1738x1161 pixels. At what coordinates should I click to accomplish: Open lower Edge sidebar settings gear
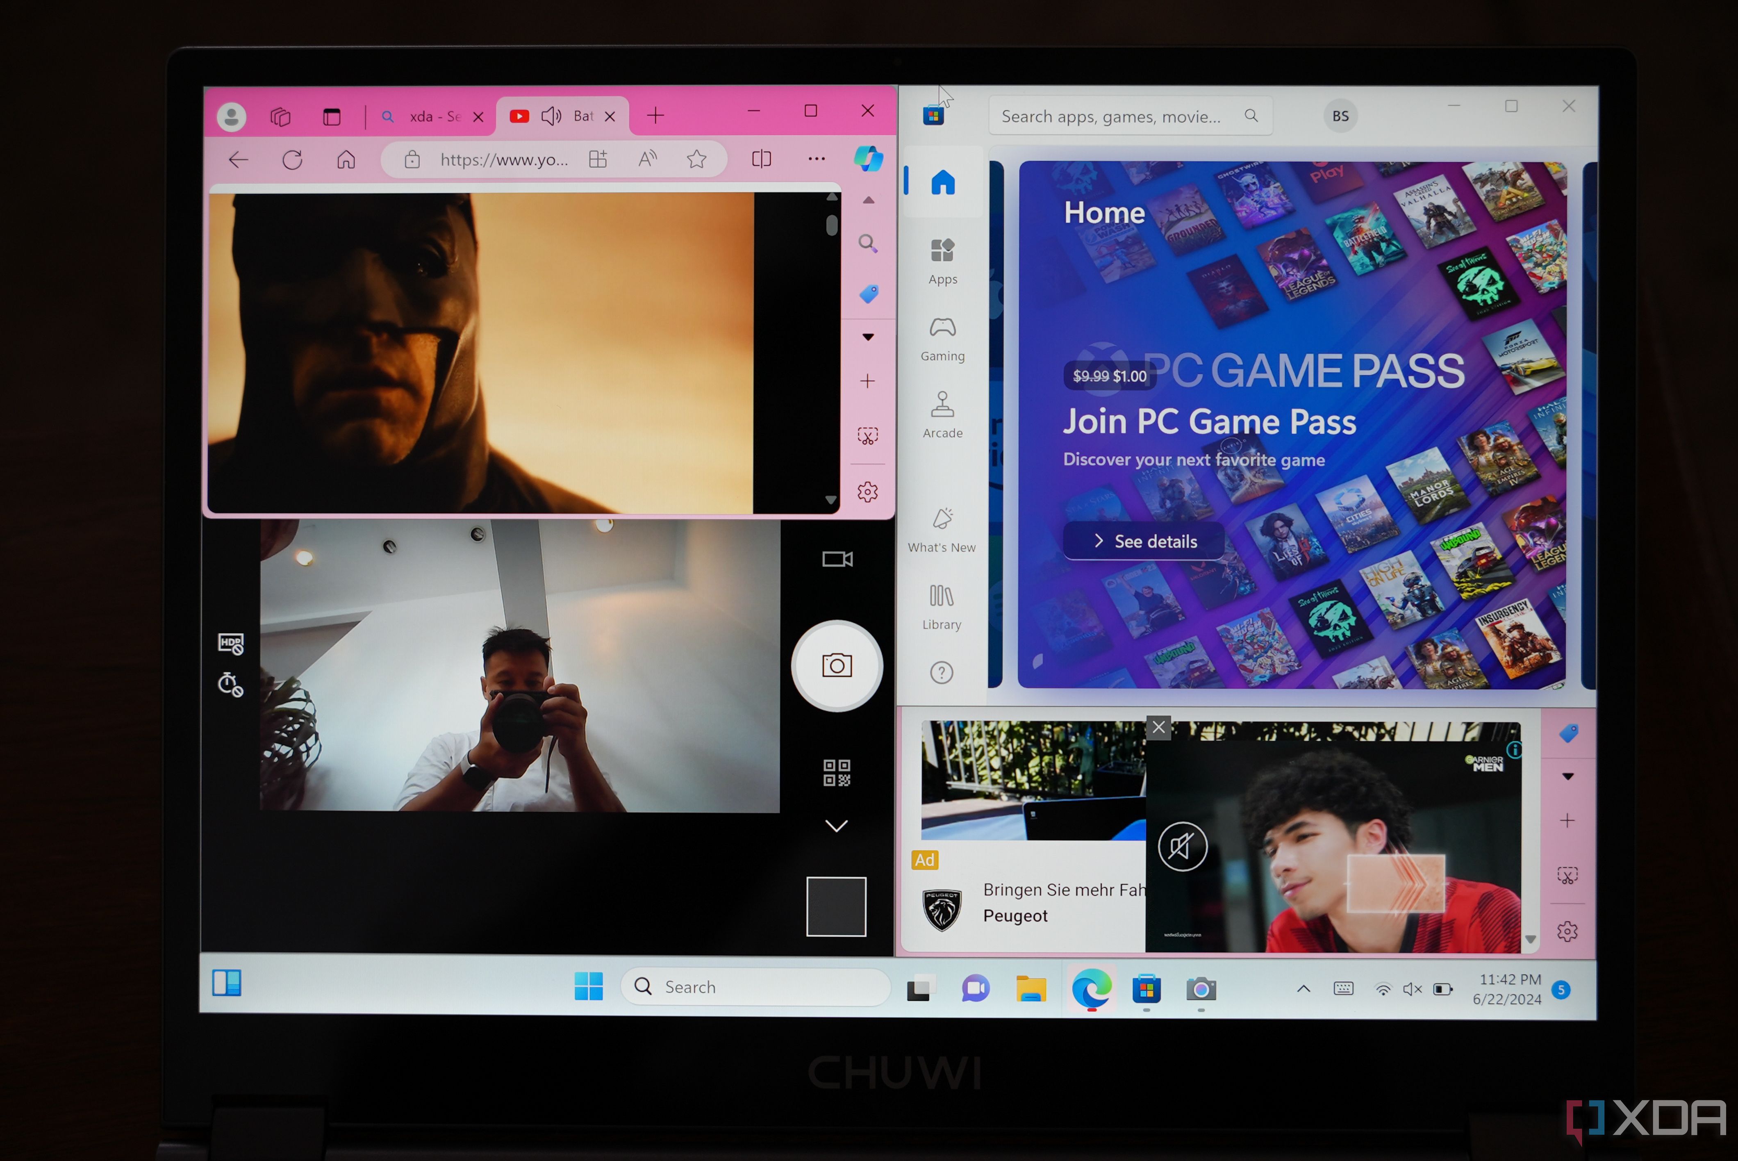1567,931
